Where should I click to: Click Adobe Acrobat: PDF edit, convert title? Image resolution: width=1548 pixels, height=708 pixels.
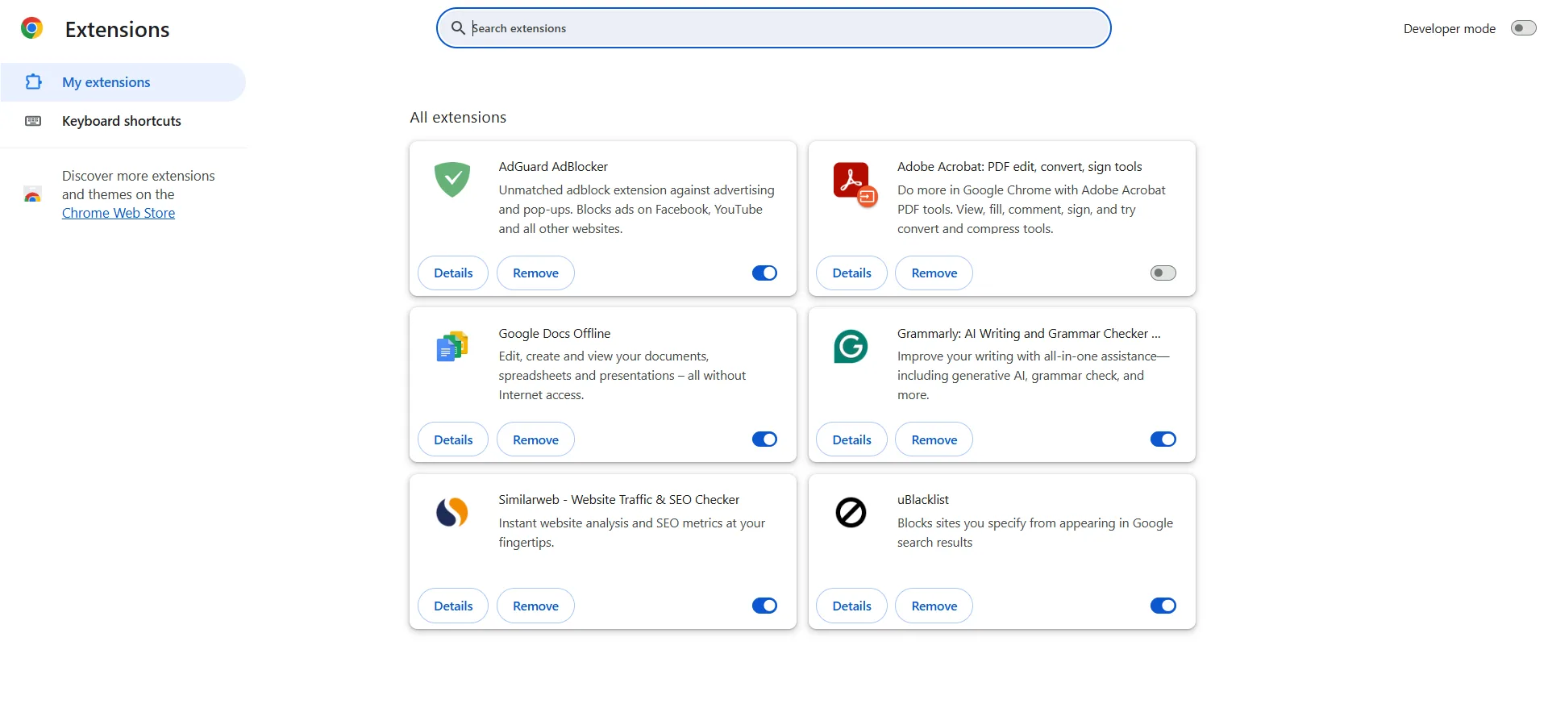1020,167
